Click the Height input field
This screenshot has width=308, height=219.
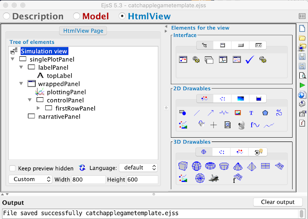142,180
